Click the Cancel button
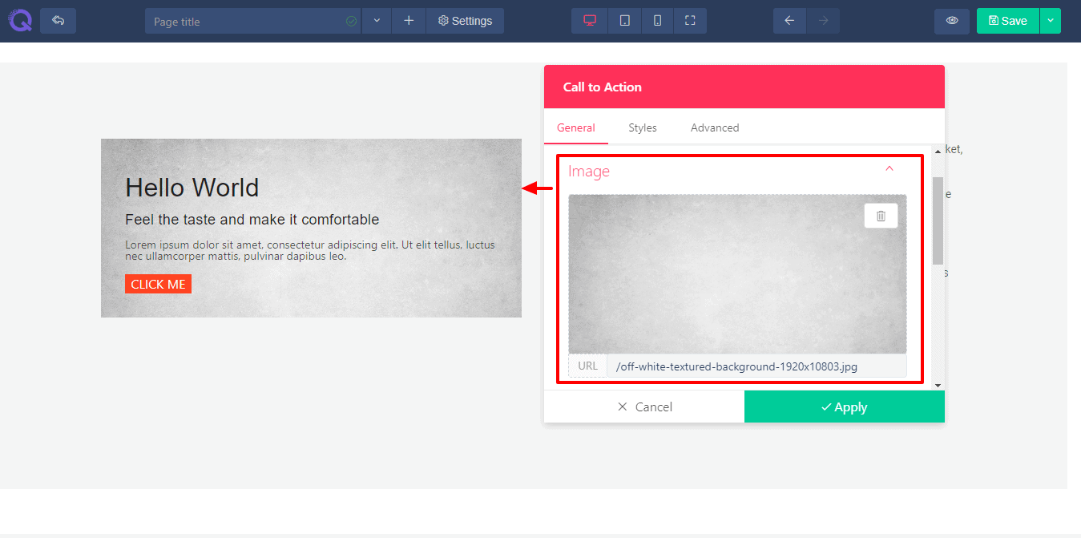The height and width of the screenshot is (538, 1081). tap(644, 407)
